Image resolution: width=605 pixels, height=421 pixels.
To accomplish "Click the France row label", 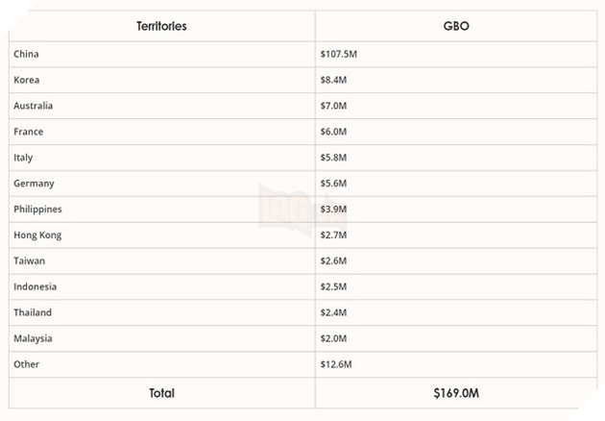I will point(29,132).
